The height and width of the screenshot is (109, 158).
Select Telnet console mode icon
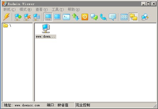point(66,17)
